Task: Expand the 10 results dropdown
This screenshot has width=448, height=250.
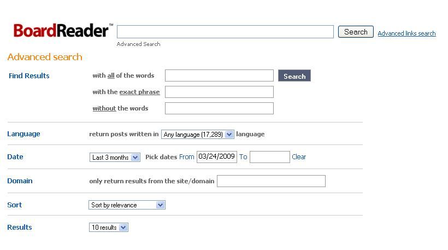Action: [x=109, y=228]
